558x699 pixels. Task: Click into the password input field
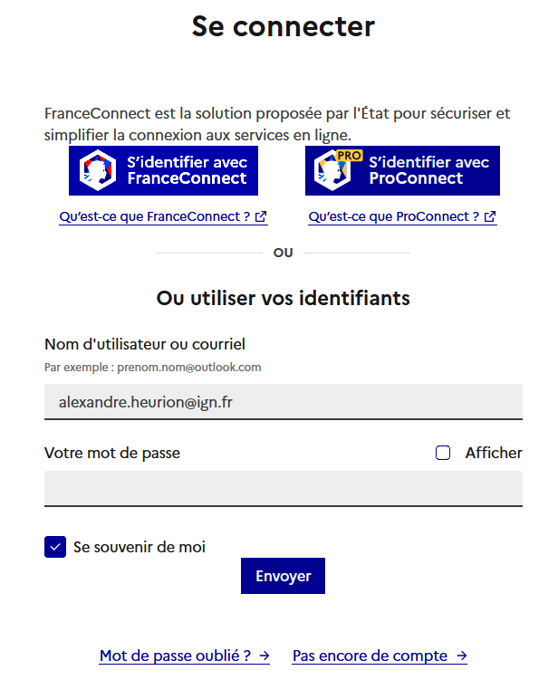pyautogui.click(x=283, y=488)
